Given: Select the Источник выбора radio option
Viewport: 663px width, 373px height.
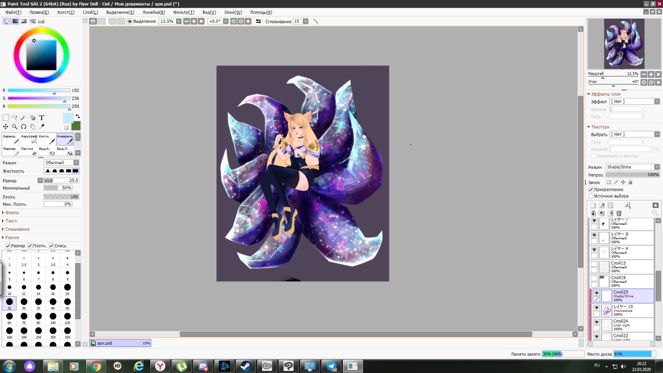Looking at the screenshot, I should 592,196.
